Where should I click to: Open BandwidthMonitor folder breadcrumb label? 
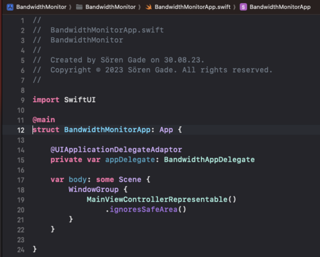(x=111, y=7)
